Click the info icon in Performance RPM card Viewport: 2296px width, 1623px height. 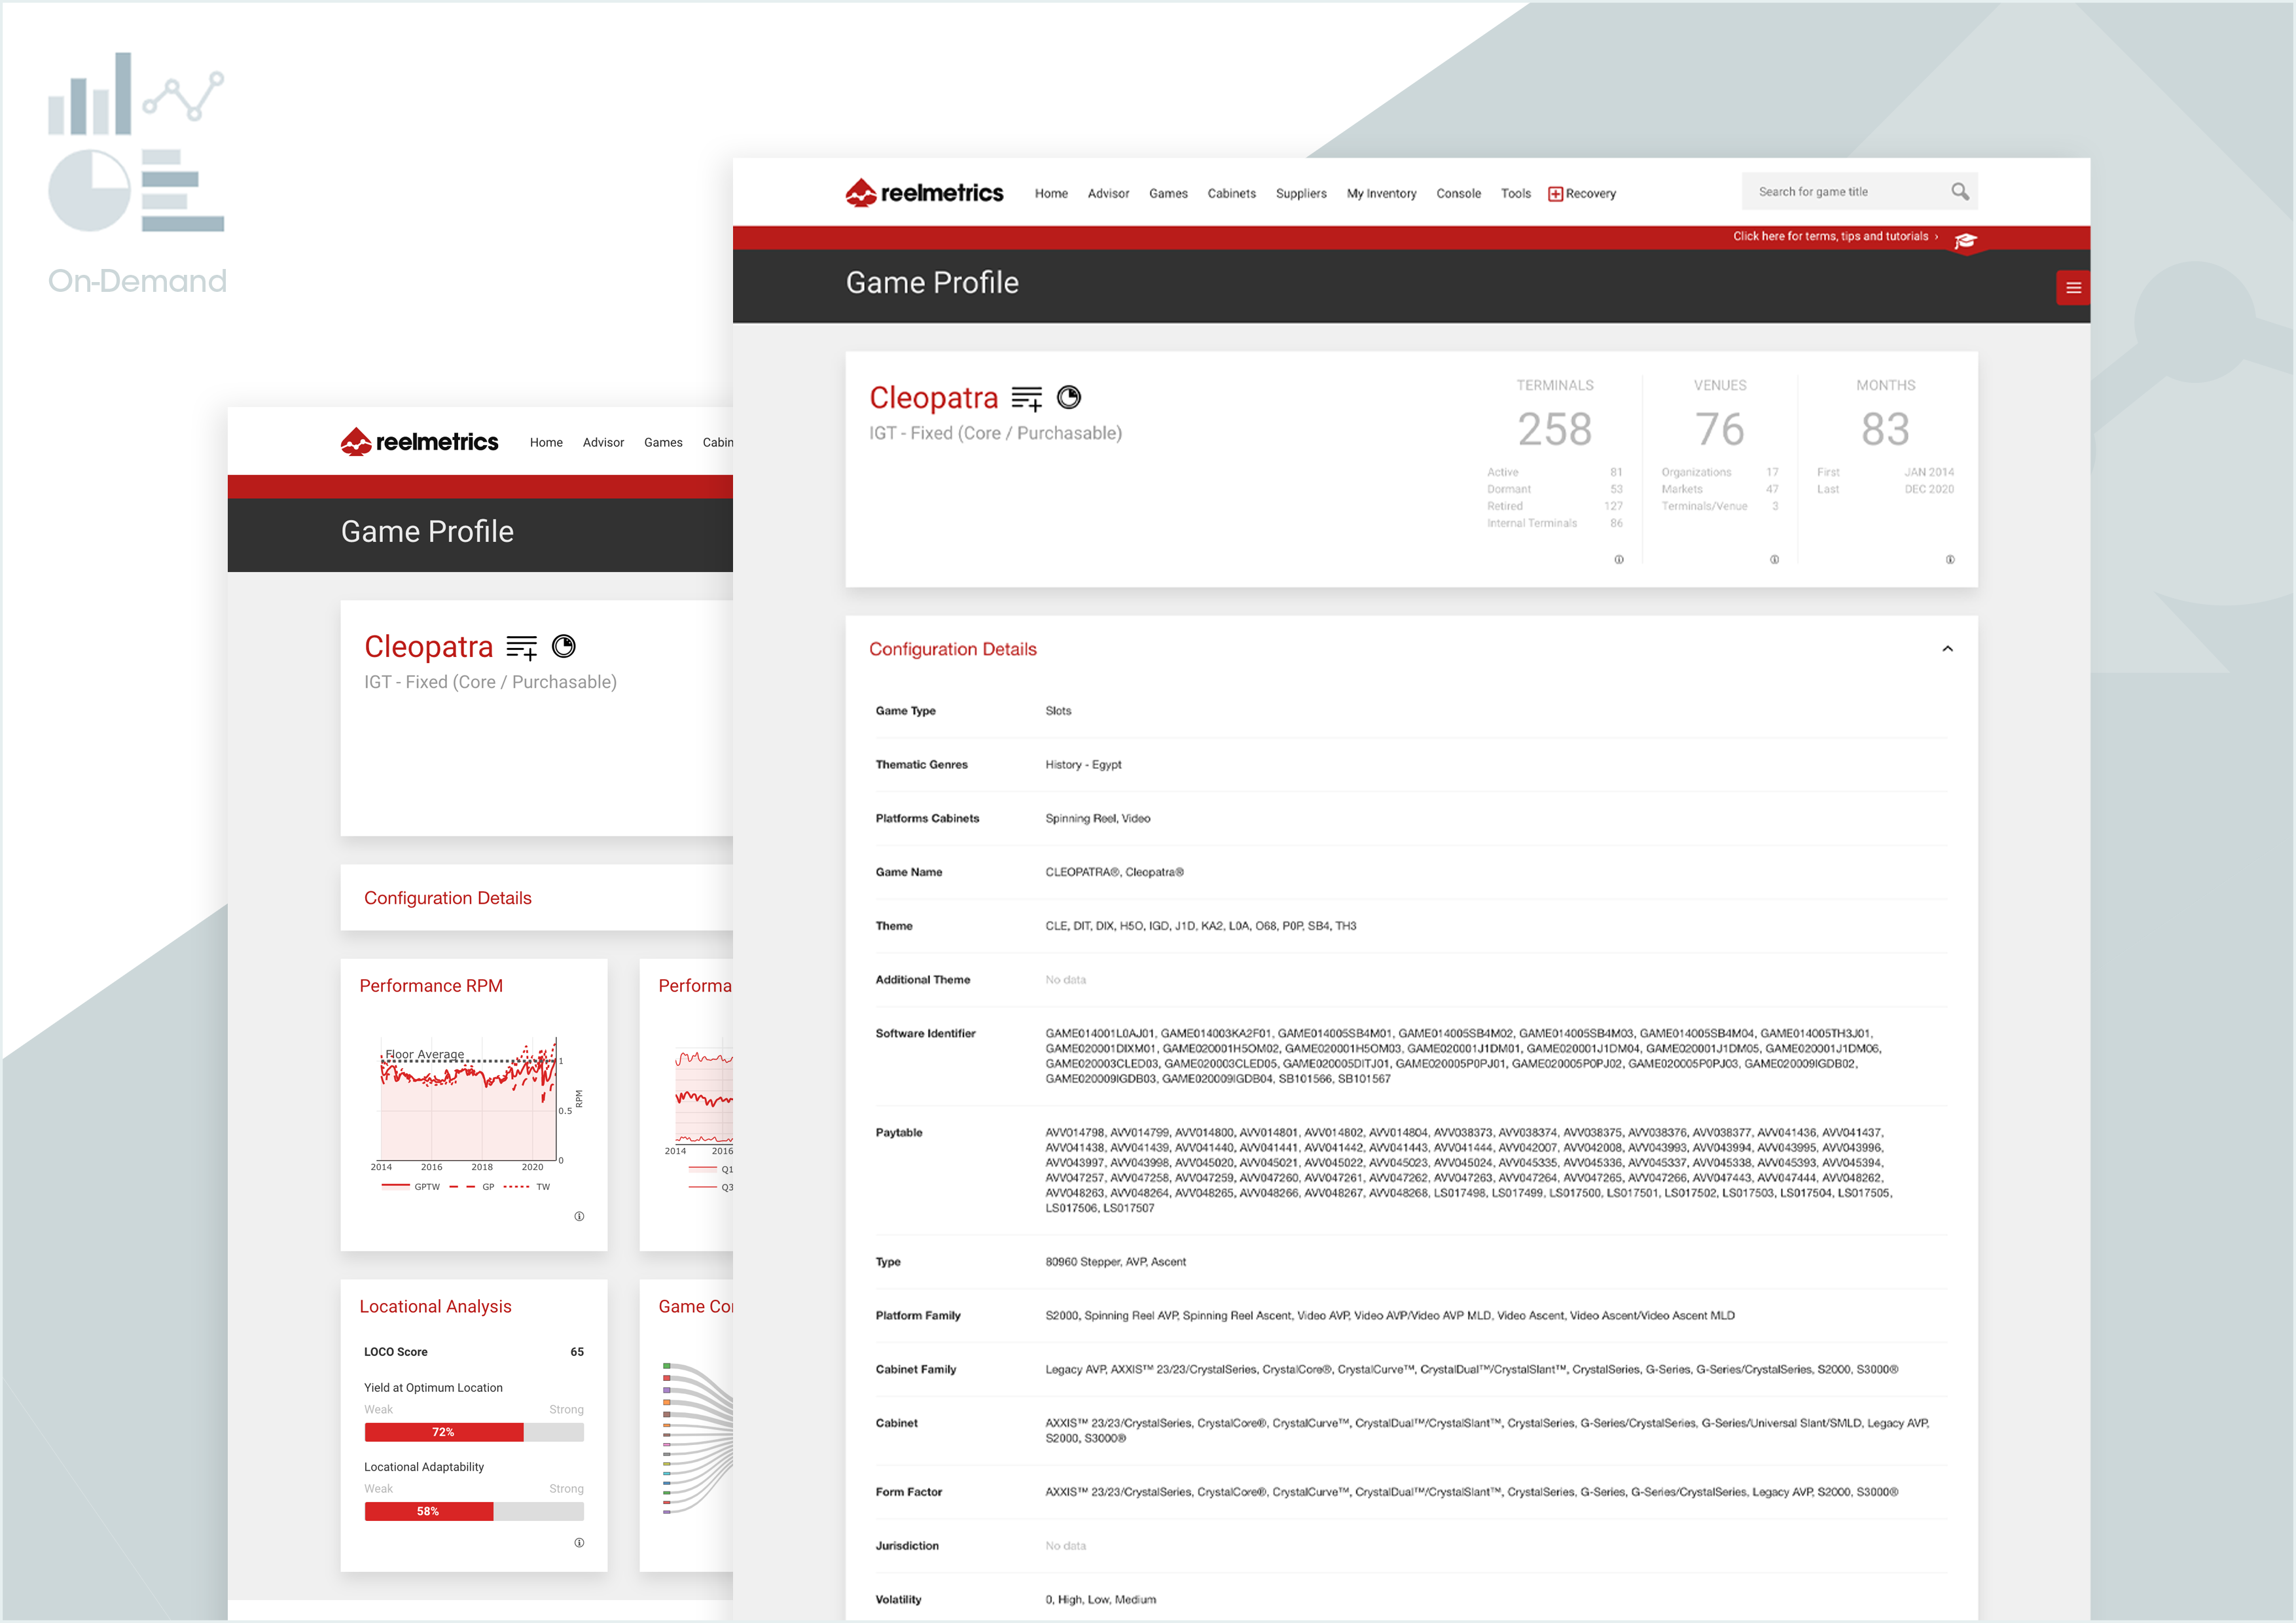click(x=579, y=1216)
